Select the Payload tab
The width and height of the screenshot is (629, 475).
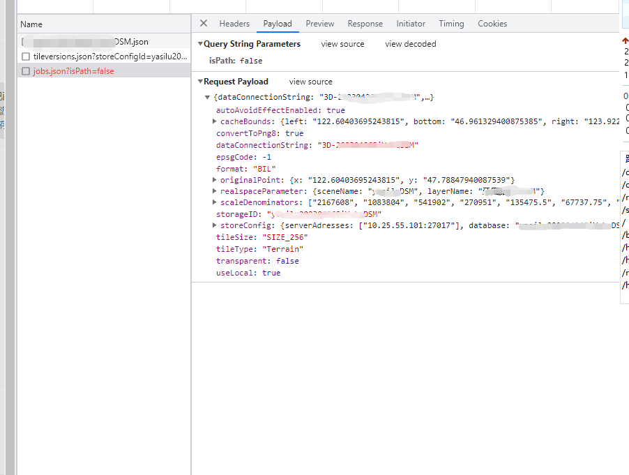pyautogui.click(x=278, y=24)
